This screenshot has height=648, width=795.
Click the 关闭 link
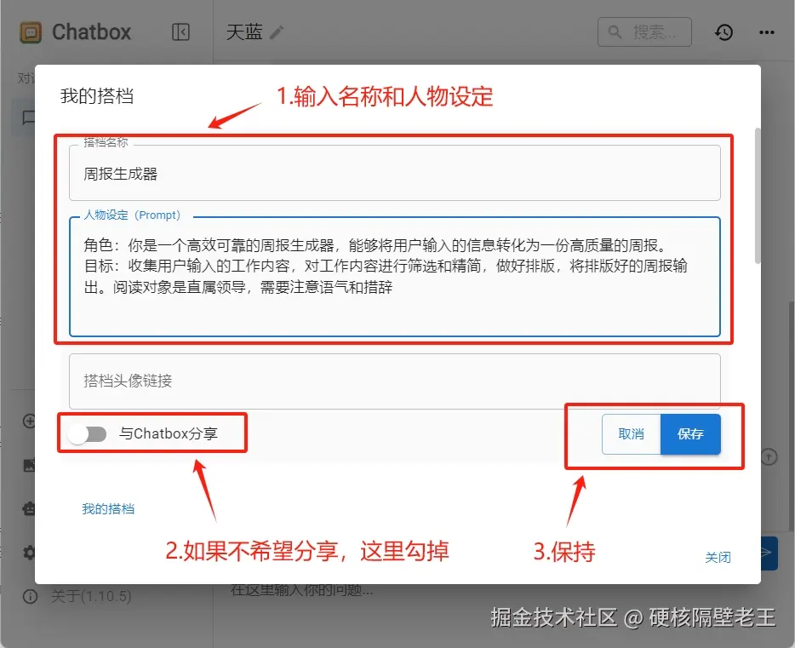click(x=718, y=557)
